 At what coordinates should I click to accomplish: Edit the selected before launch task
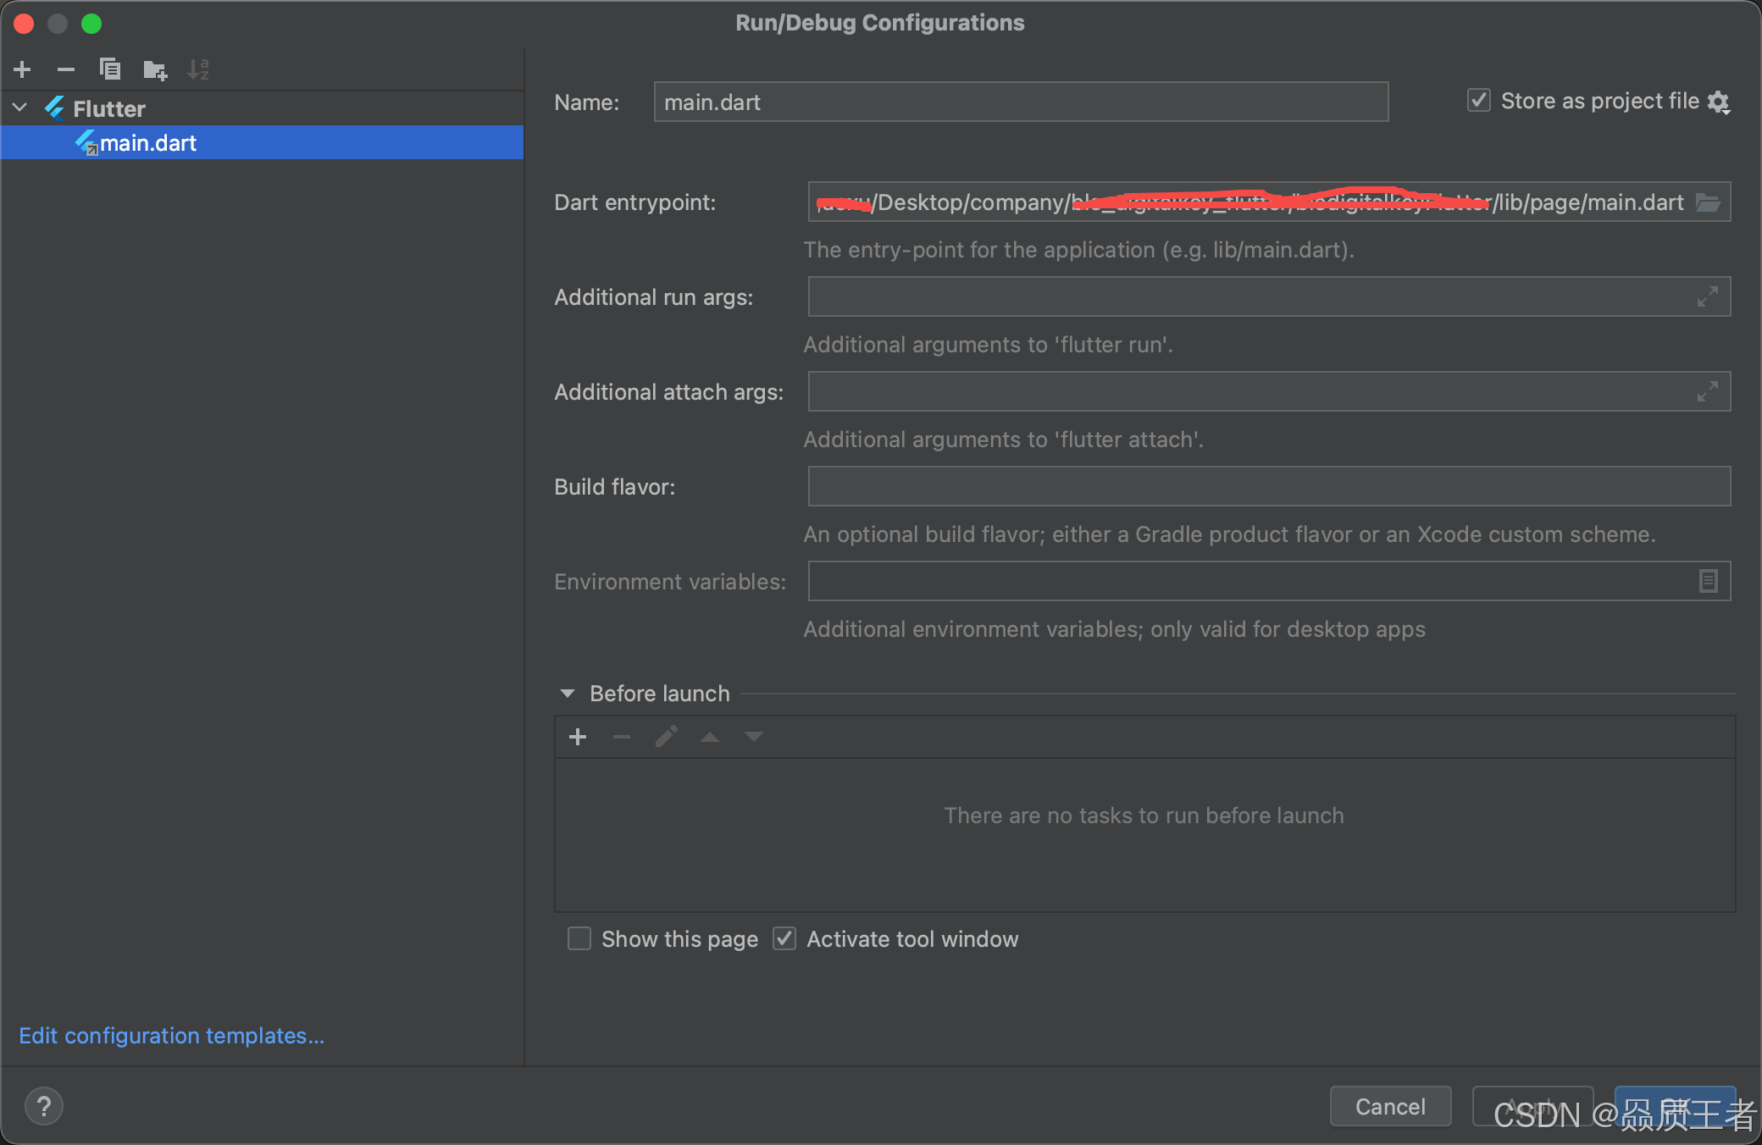tap(667, 737)
